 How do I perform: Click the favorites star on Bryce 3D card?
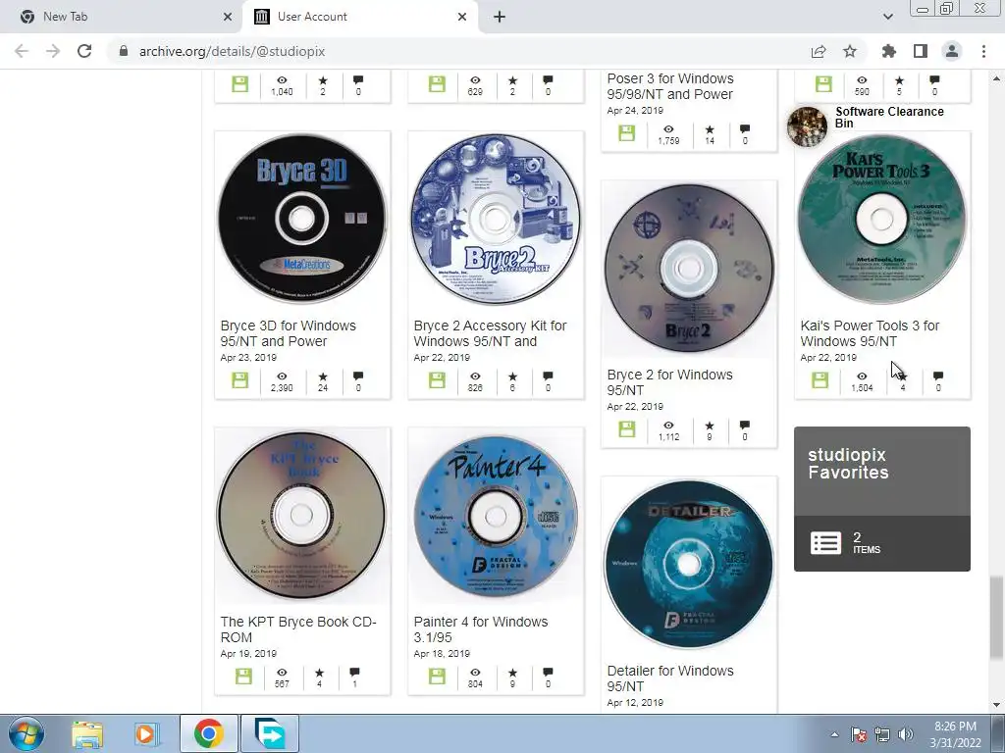pyautogui.click(x=323, y=376)
